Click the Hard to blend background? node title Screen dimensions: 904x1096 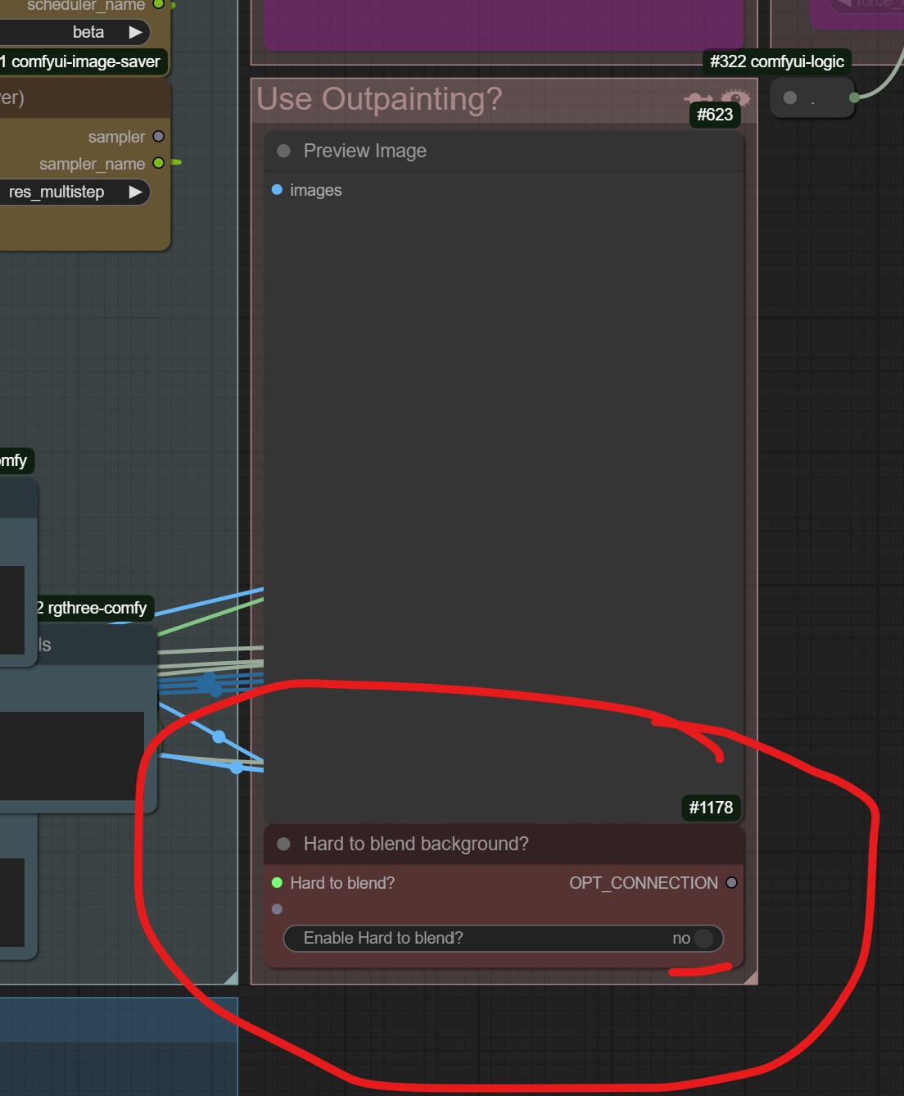click(416, 844)
